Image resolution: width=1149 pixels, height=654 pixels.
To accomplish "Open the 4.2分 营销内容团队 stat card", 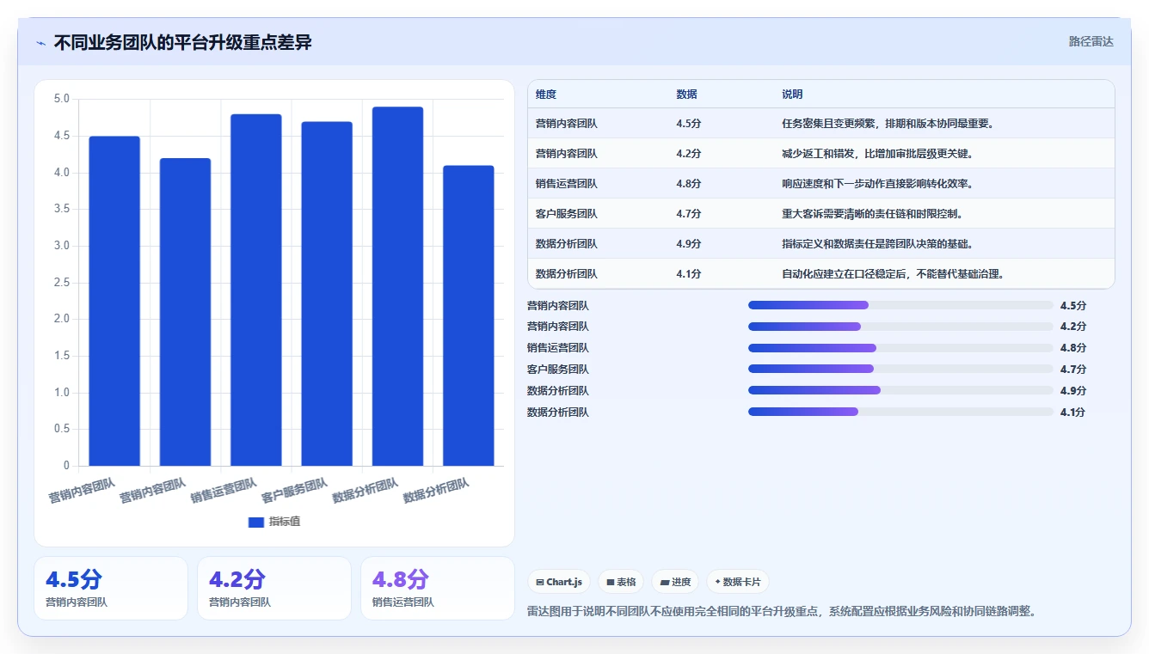I will (274, 588).
